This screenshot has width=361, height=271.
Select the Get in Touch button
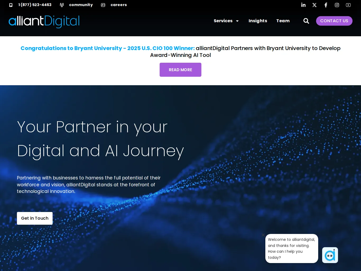pos(35,218)
